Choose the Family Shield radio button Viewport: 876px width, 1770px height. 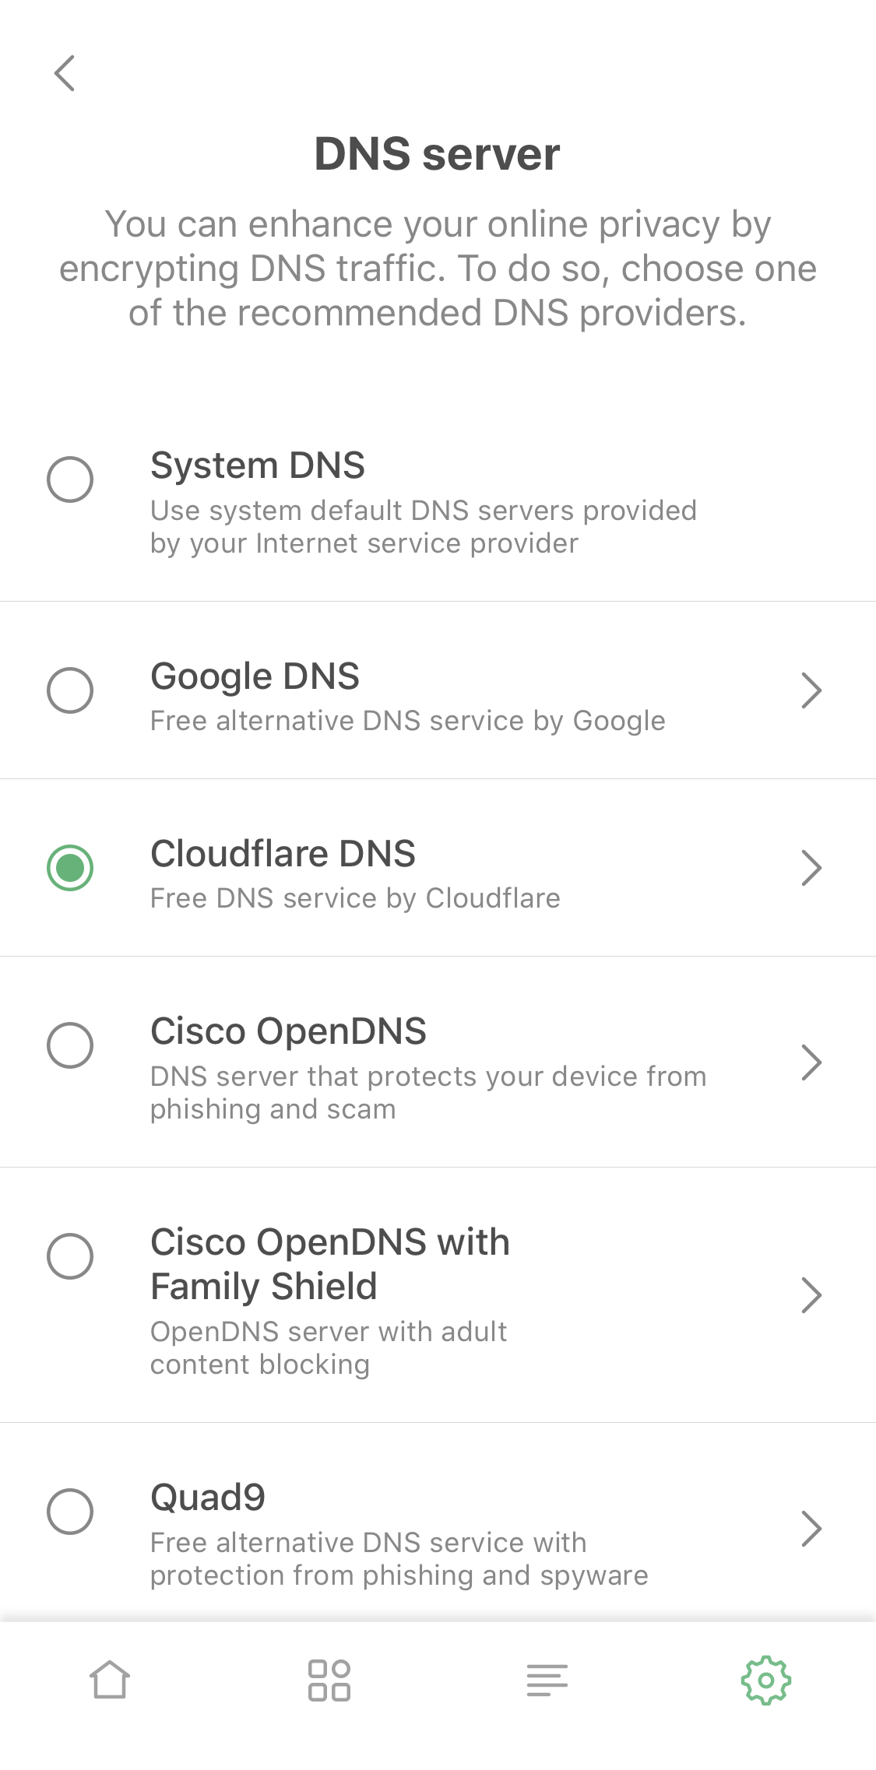(70, 1256)
